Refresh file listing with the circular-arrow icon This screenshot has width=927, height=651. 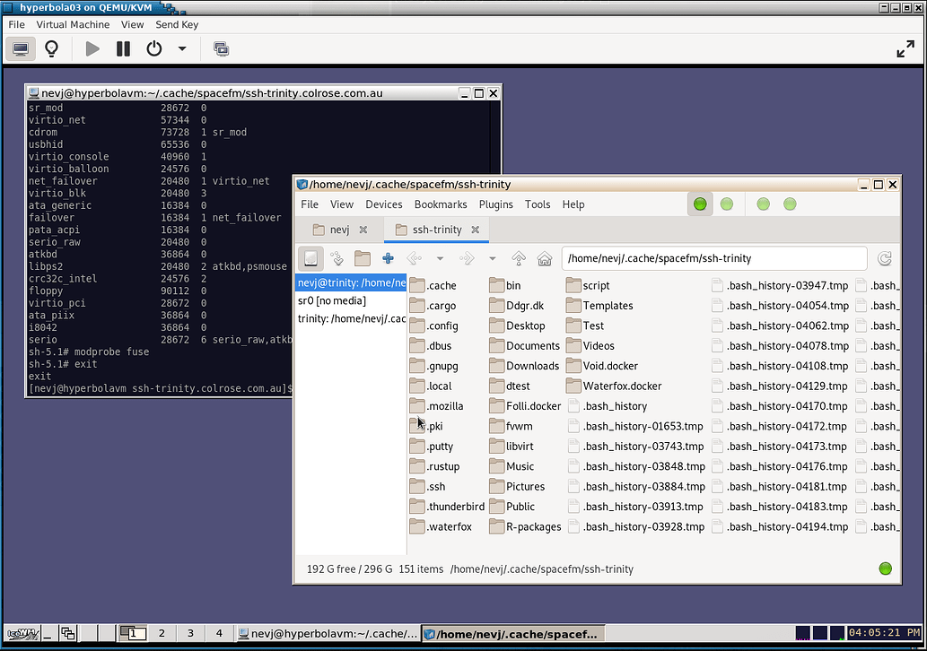pyautogui.click(x=886, y=258)
